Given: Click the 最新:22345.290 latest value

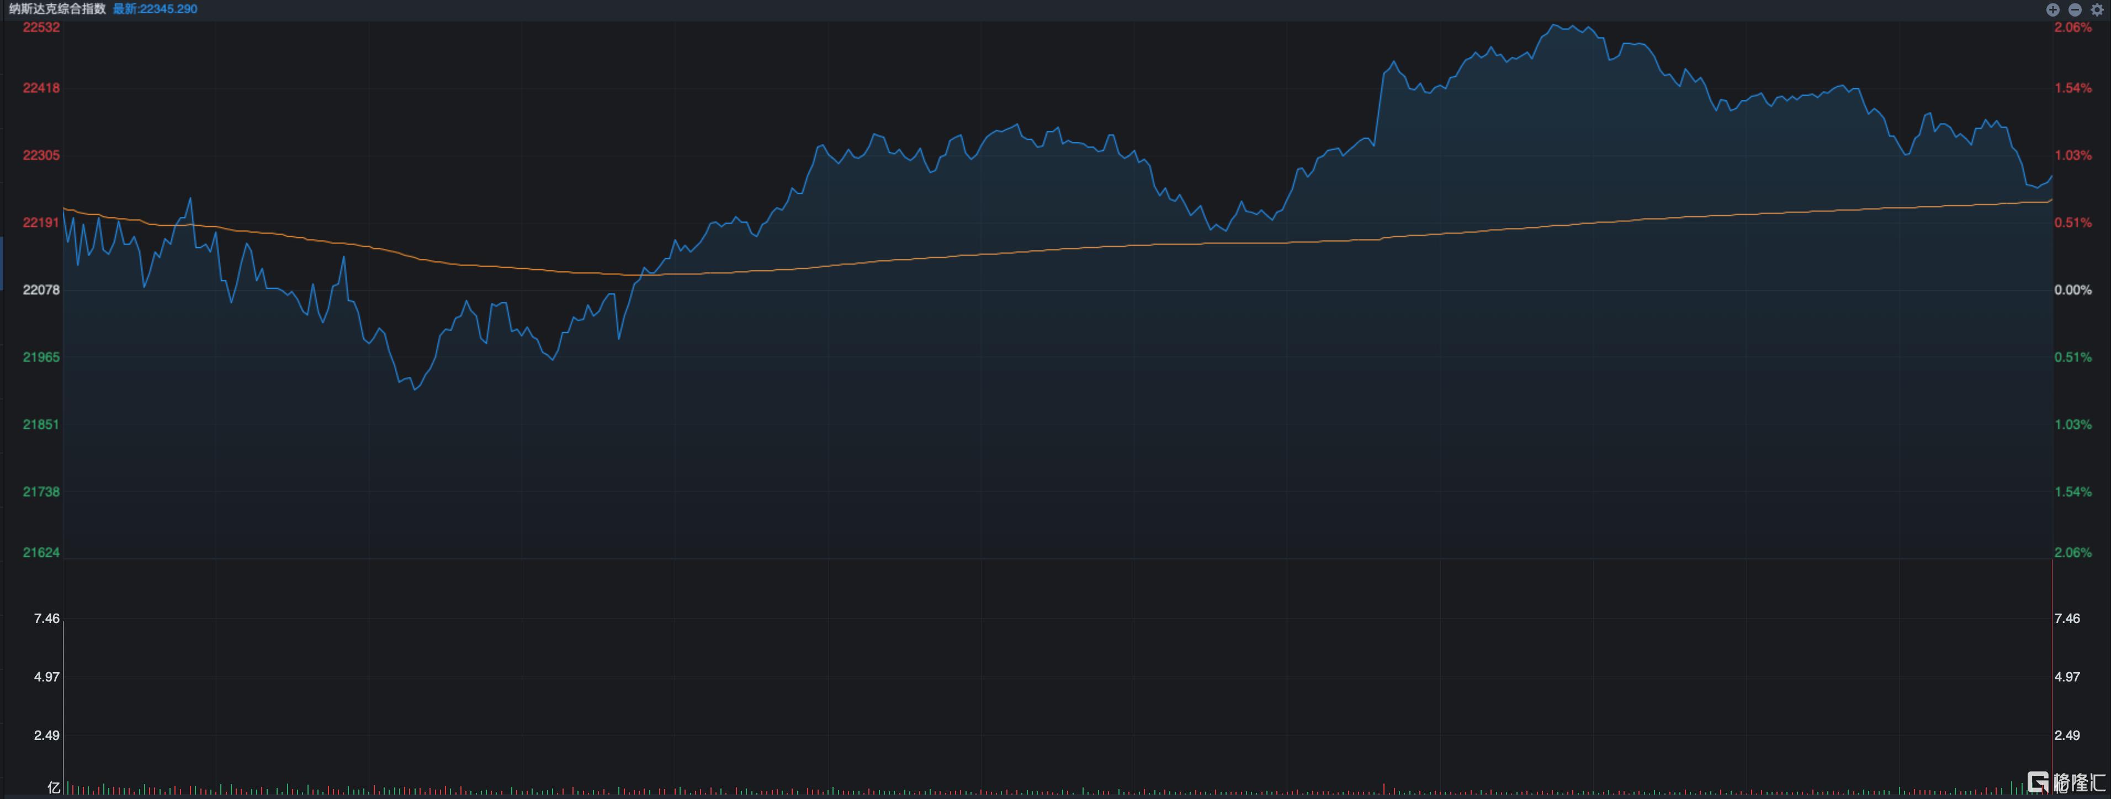Looking at the screenshot, I should point(155,9).
